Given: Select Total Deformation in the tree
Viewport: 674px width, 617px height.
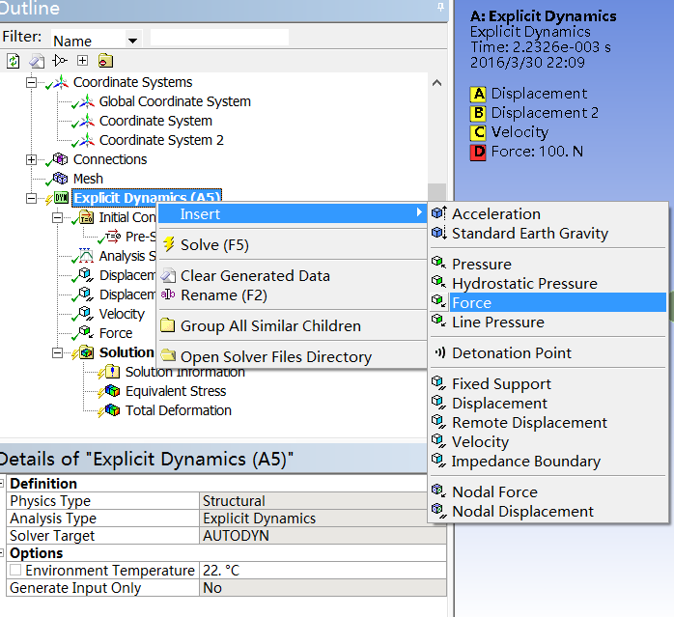Looking at the screenshot, I should click(178, 410).
